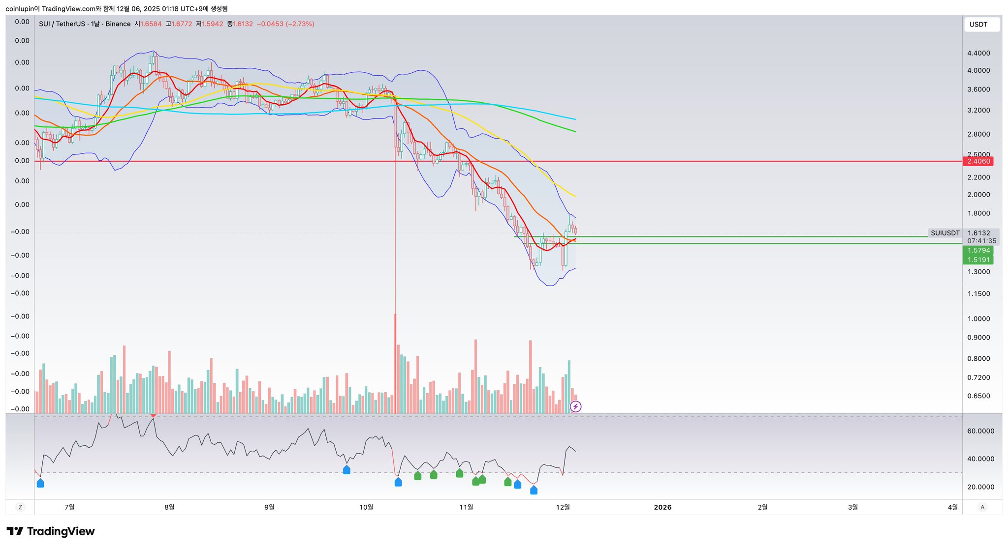Click the leftmost blue RSI arrow marker
Viewport: 1008px width, 548px height.
coord(40,484)
